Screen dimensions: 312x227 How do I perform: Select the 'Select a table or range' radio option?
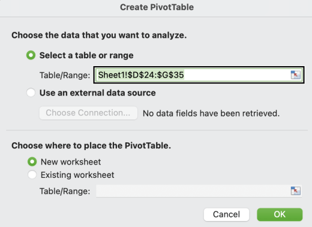[x=31, y=55]
